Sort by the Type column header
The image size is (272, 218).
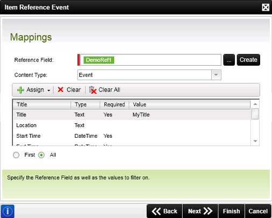(86, 104)
